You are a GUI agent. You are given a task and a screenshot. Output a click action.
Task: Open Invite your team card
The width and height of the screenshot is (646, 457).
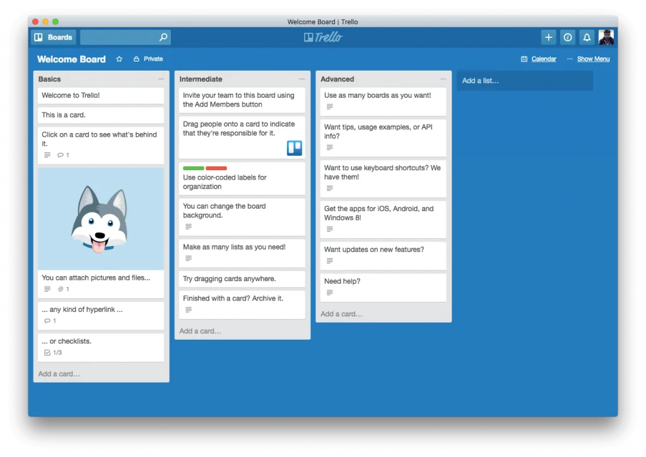242,100
